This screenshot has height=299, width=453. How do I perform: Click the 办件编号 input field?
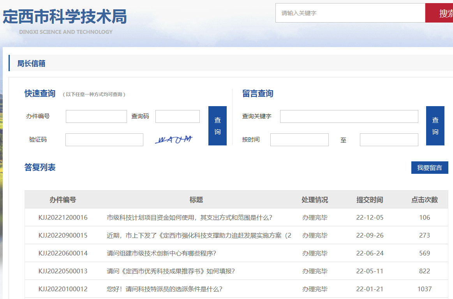(96, 116)
